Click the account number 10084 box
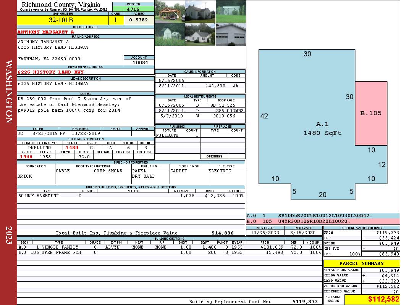401x305 pixels. click(x=139, y=62)
